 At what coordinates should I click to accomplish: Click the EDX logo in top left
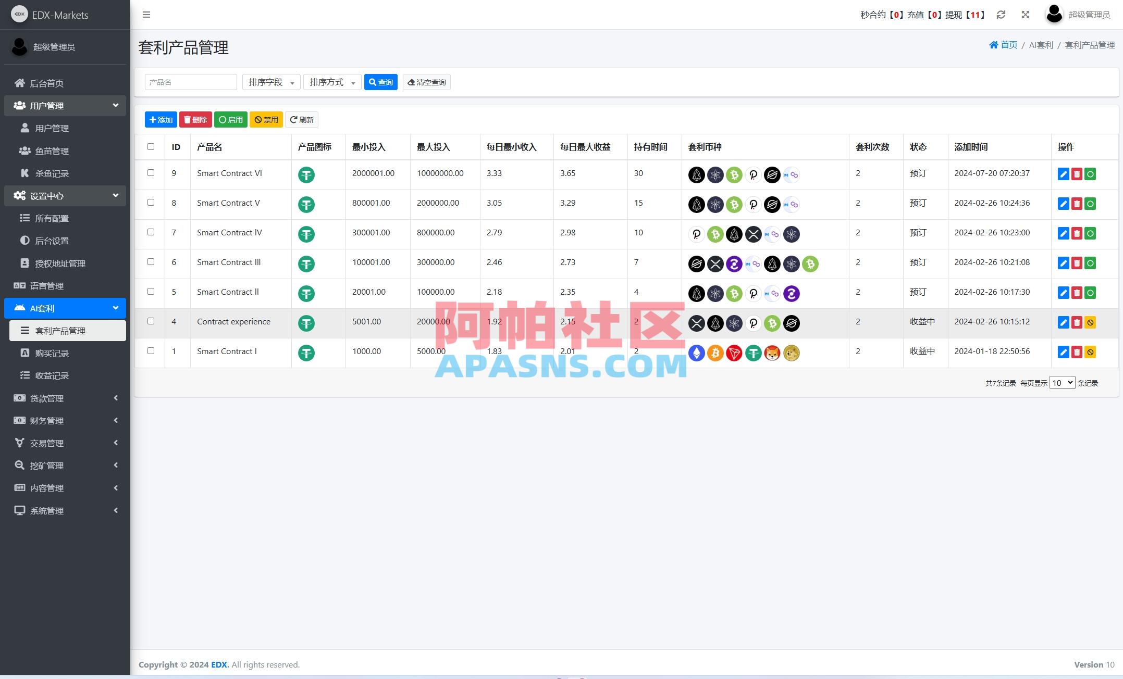coord(20,14)
